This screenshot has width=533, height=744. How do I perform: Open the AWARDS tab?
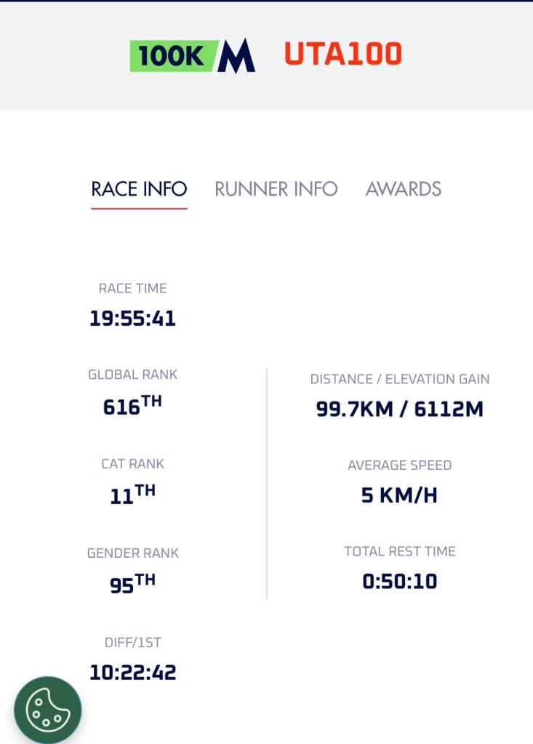tap(404, 189)
